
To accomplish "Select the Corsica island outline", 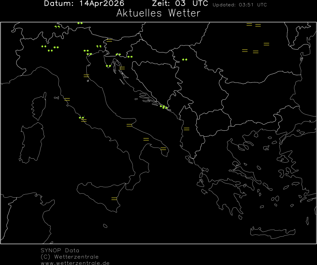I will 39,108.
